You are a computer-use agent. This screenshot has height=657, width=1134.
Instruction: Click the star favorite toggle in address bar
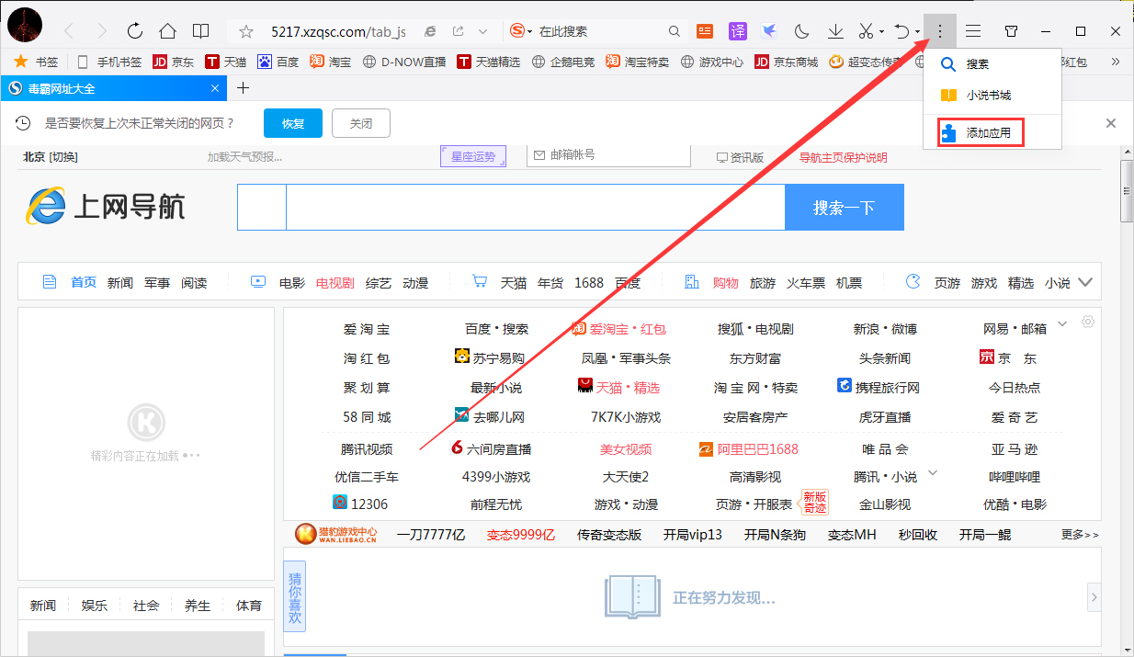244,30
